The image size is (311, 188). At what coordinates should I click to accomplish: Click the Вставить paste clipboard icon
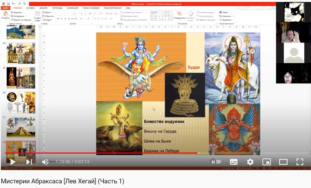pos(6,14)
